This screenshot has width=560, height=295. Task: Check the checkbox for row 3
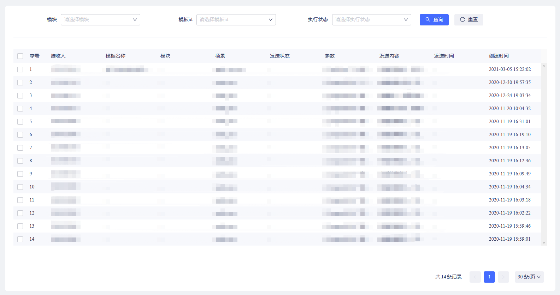[20, 96]
